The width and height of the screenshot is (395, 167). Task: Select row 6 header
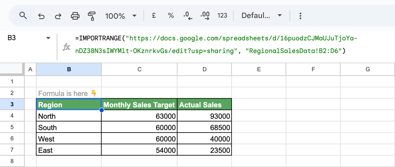(12, 139)
